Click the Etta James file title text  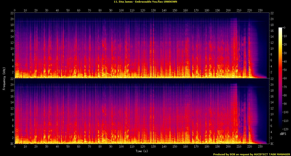coord(145,2)
